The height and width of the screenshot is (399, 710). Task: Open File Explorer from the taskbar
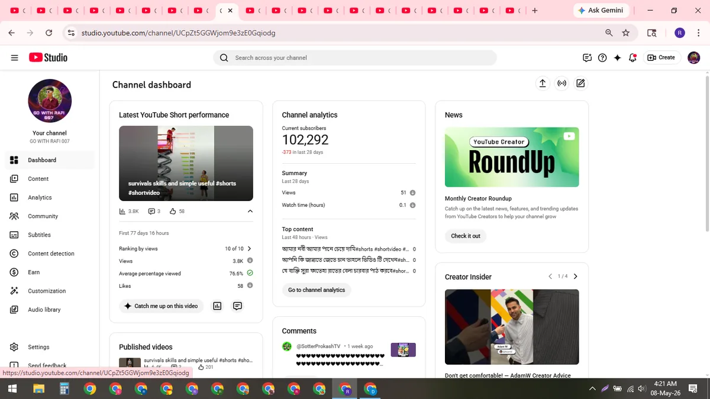tap(38, 388)
